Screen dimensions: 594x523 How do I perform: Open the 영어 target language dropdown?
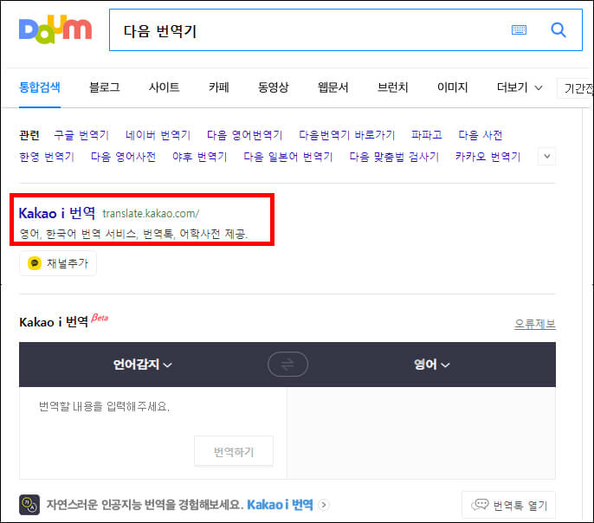pos(431,365)
